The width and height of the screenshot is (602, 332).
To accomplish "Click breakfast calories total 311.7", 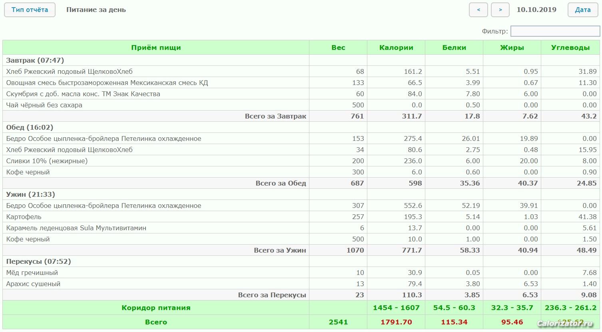I will pos(412,116).
